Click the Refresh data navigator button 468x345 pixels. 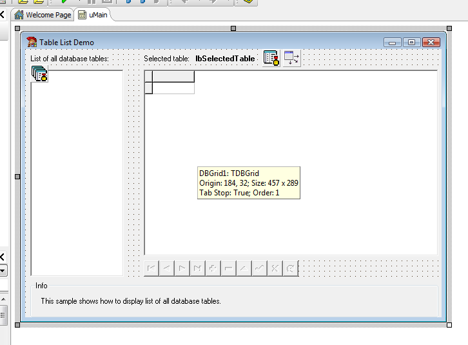pos(290,268)
